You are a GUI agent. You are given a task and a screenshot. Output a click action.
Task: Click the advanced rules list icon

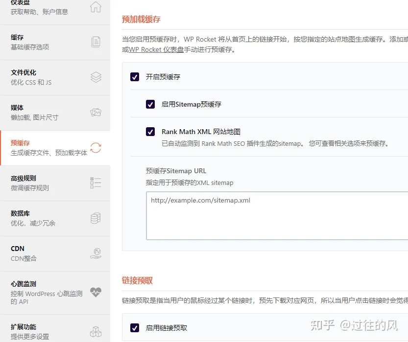point(96,183)
